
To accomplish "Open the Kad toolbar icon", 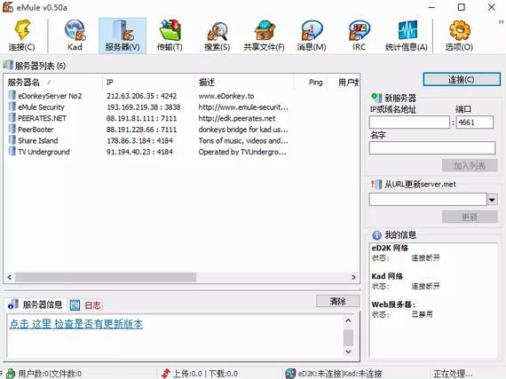I will click(x=75, y=30).
